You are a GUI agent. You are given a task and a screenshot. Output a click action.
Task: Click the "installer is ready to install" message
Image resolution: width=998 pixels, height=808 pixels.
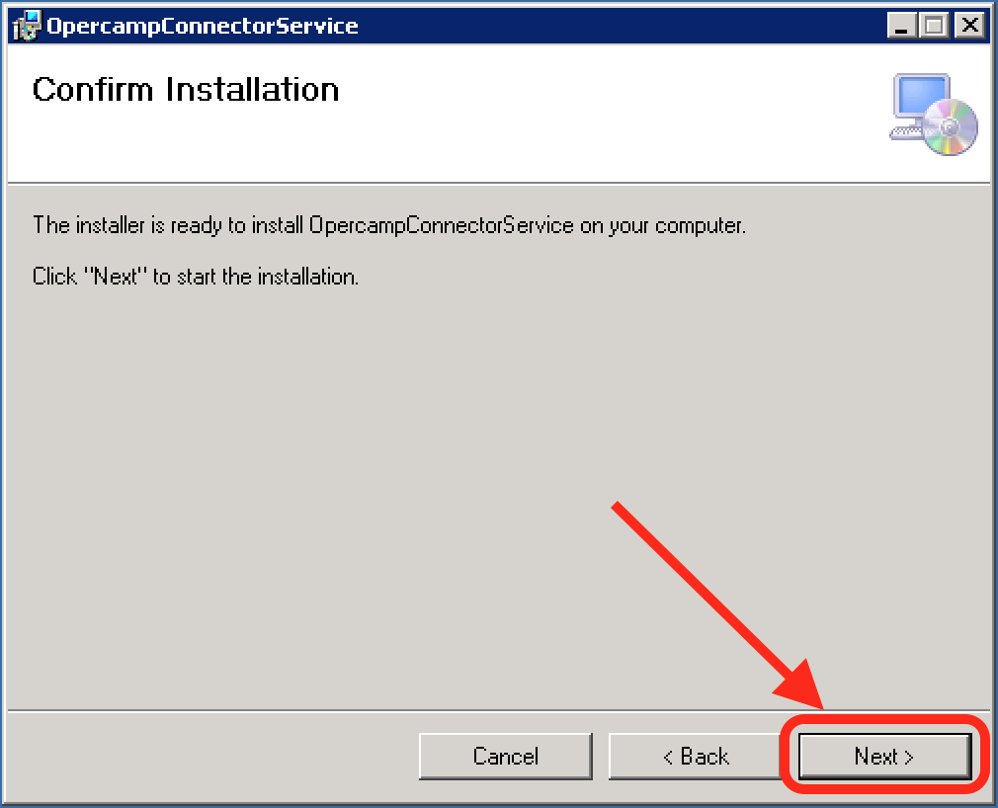pos(388,225)
